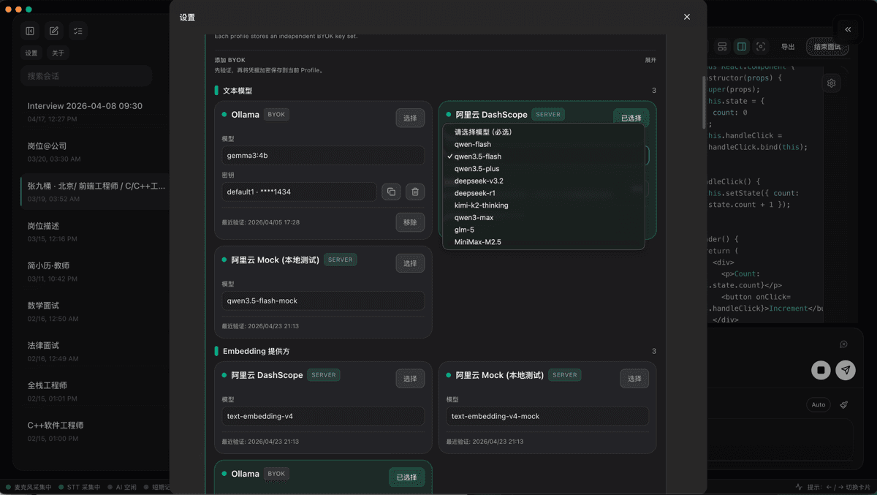Select 阿里云 Mock text model provider

(x=410, y=263)
